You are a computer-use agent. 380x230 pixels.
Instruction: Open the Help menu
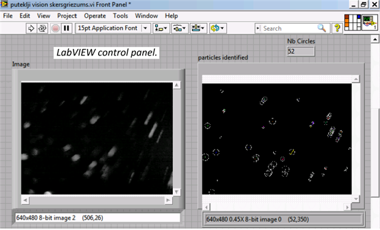[172, 16]
